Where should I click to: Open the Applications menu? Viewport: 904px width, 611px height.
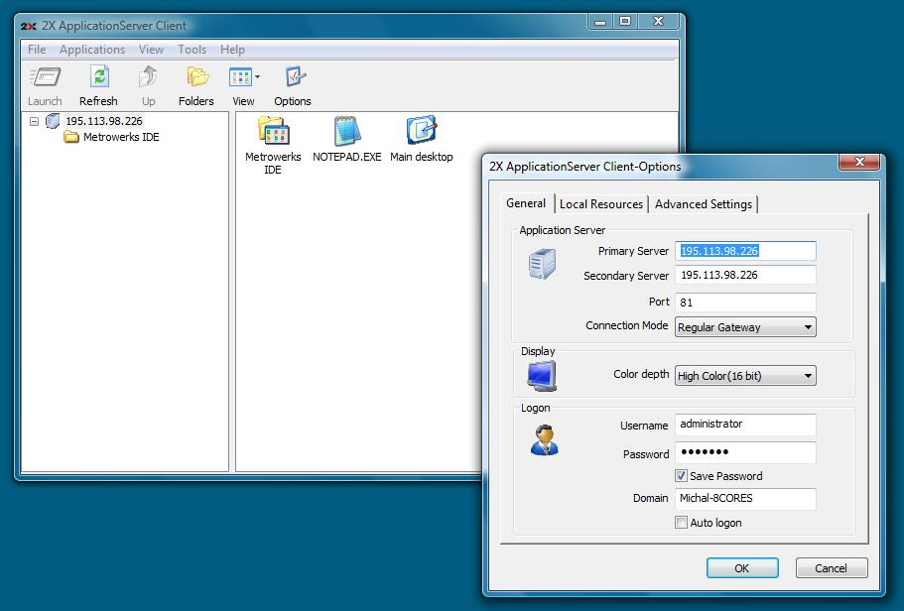click(x=92, y=50)
